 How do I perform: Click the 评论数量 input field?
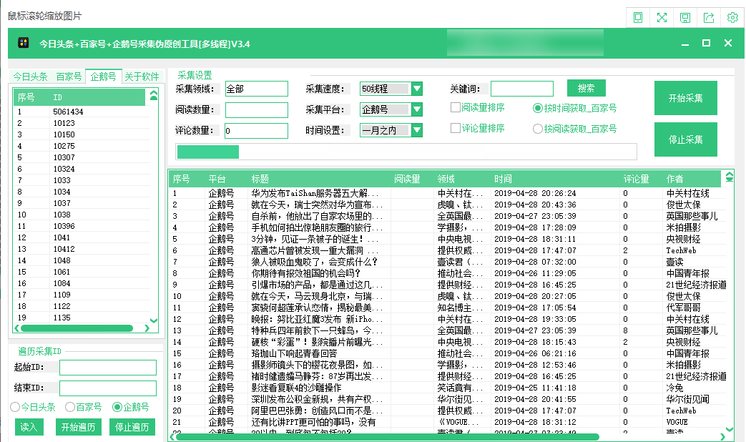point(257,131)
